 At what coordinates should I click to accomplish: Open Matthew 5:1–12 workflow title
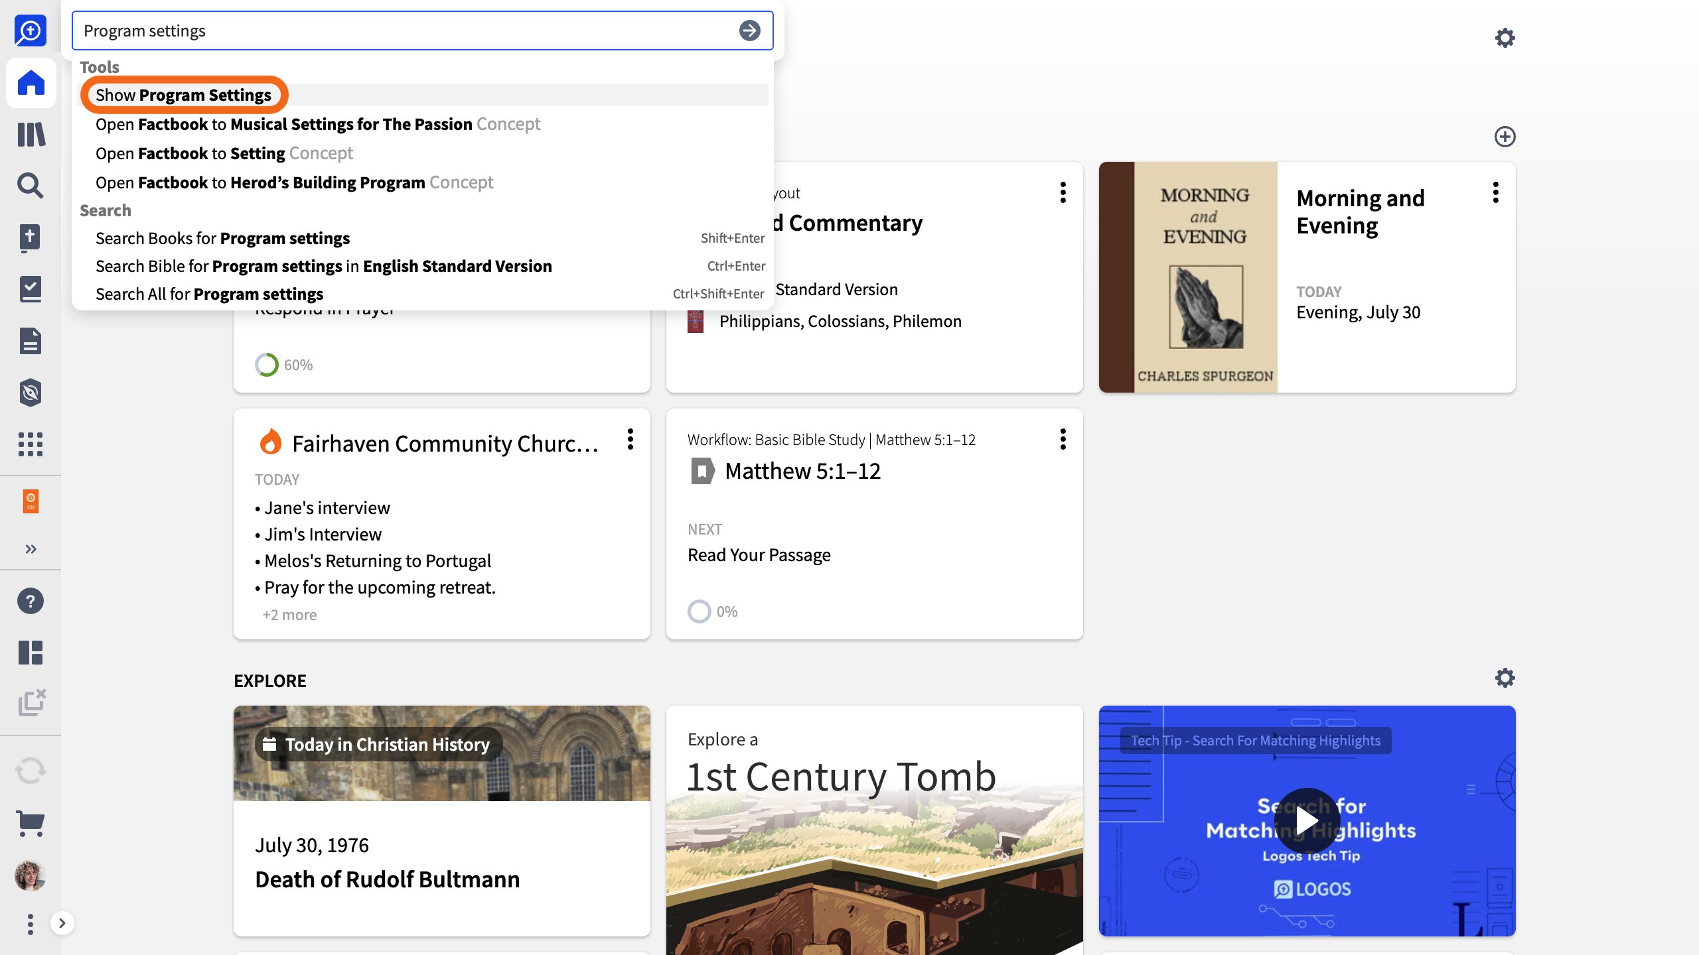coord(802,471)
